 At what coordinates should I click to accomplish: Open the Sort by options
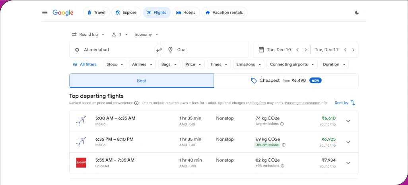[x=345, y=103]
